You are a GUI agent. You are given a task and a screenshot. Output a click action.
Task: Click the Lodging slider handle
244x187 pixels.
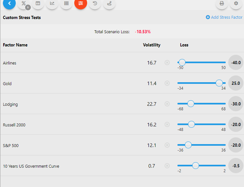[x=191, y=103]
